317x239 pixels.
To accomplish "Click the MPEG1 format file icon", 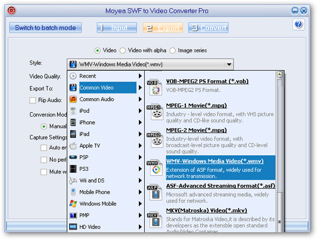I will point(155,112).
